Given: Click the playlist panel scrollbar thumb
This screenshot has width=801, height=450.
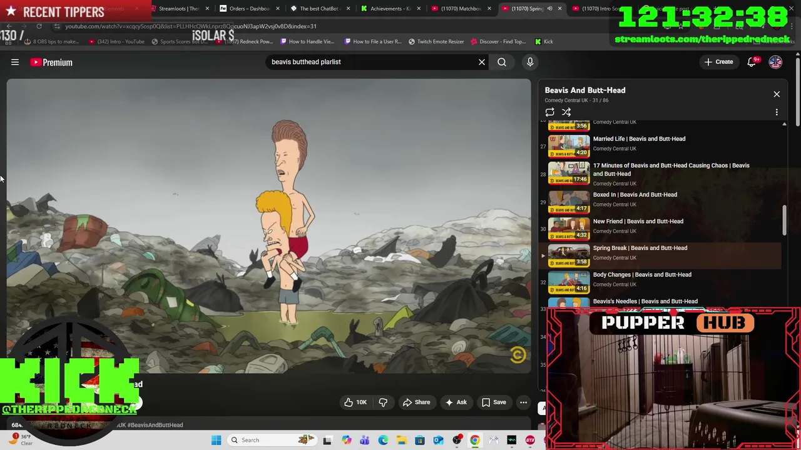Looking at the screenshot, I should click(x=784, y=220).
